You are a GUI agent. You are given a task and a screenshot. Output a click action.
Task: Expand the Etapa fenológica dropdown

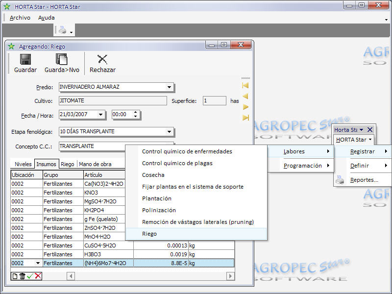[169, 131]
